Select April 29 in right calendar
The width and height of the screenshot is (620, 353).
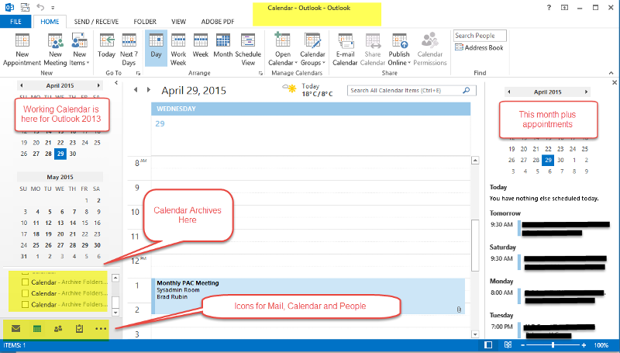pos(548,160)
